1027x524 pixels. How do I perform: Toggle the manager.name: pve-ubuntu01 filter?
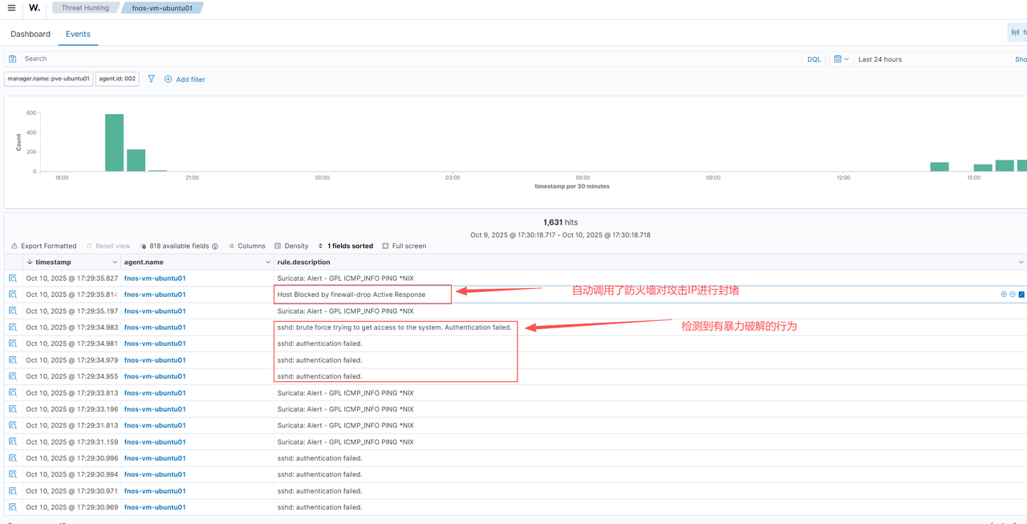tap(48, 79)
